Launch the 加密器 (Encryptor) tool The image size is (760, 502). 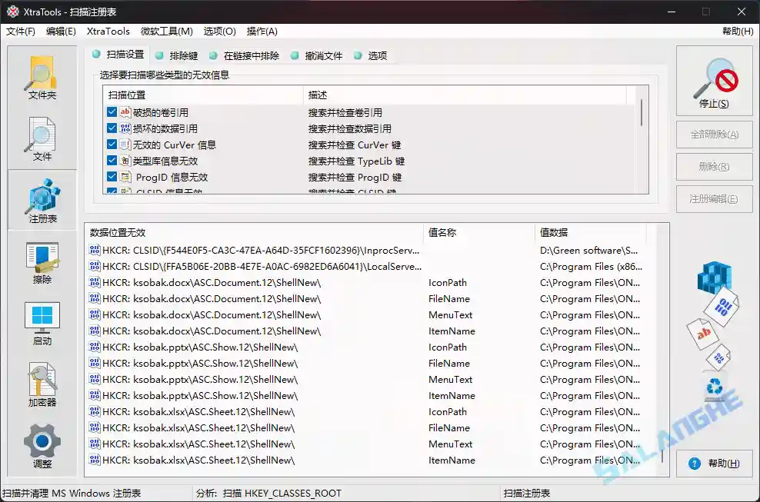click(x=42, y=383)
